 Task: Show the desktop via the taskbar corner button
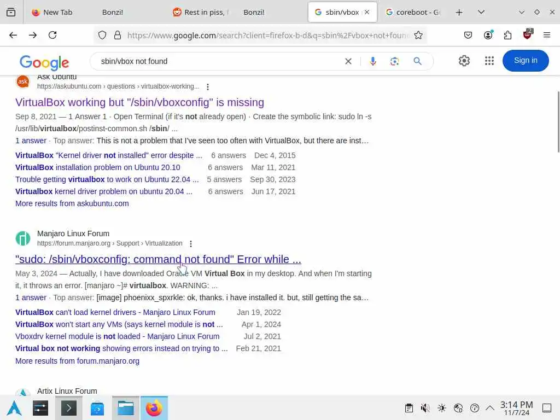click(x=547, y=408)
